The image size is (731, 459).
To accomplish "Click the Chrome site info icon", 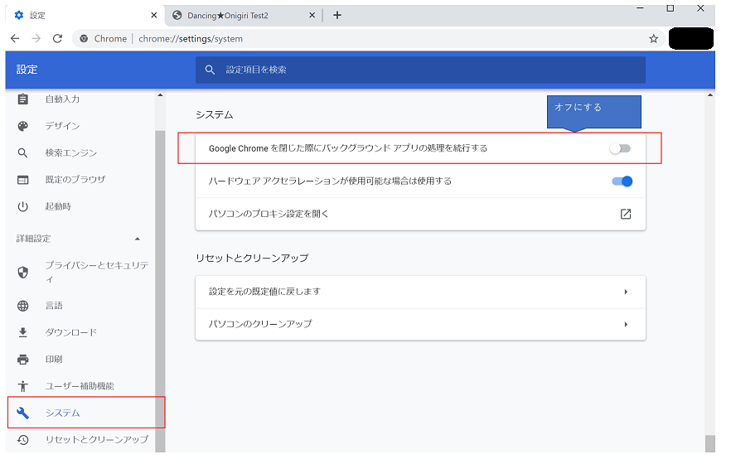I will [x=84, y=39].
